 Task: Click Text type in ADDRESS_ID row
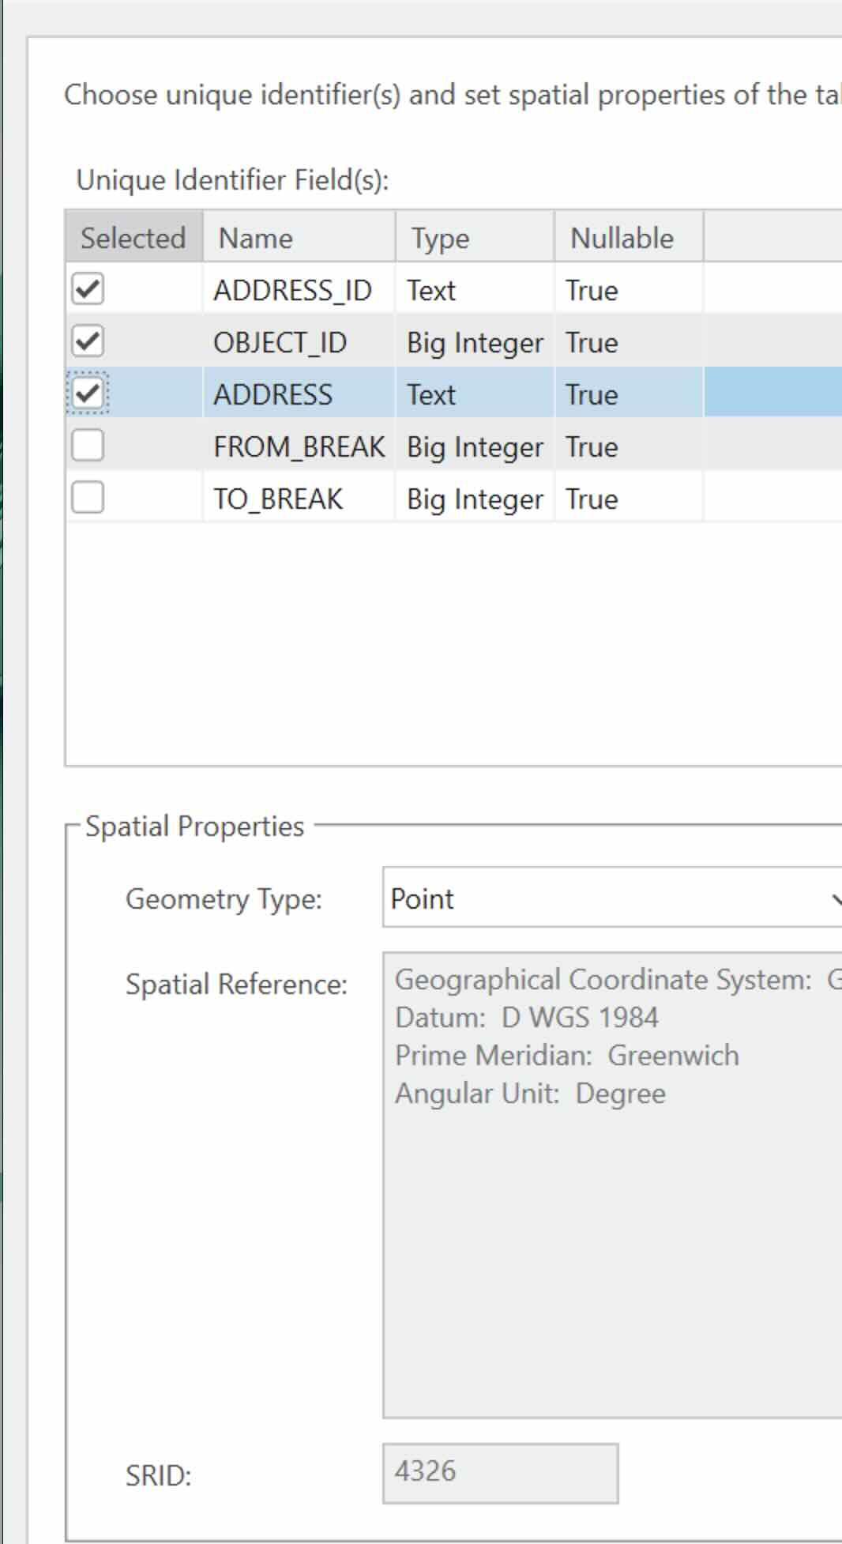(x=431, y=290)
